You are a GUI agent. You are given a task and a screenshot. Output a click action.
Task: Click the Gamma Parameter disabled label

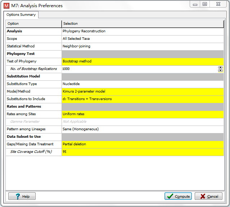coord(25,122)
